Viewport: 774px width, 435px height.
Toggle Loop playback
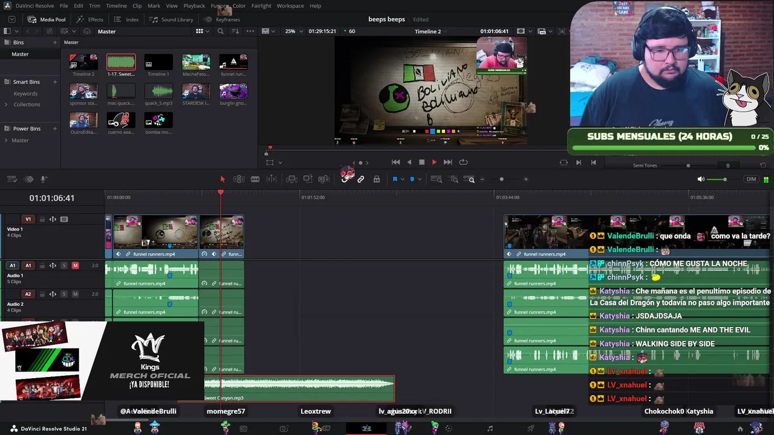click(x=463, y=162)
